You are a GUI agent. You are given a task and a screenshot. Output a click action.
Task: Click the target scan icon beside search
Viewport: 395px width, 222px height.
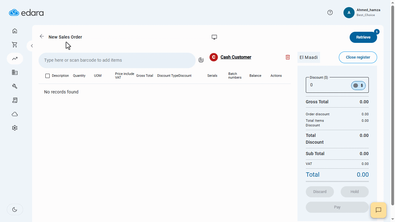point(201,60)
